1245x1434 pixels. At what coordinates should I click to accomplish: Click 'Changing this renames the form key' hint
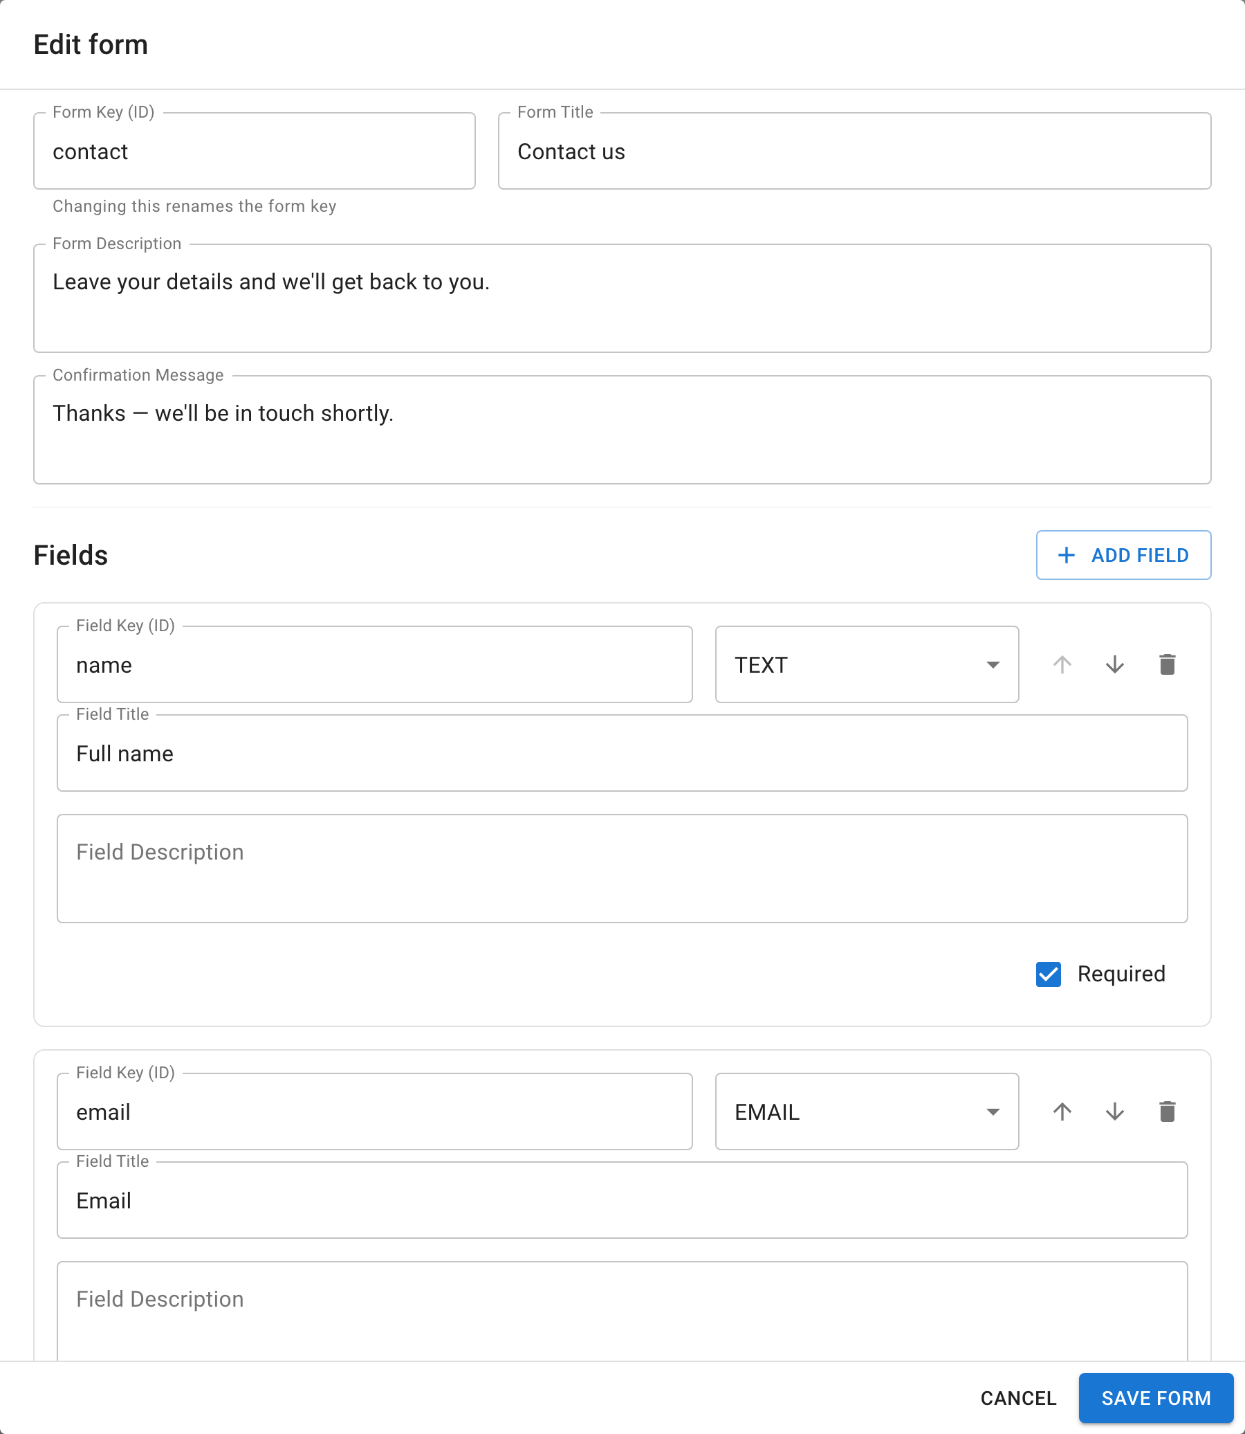(194, 206)
